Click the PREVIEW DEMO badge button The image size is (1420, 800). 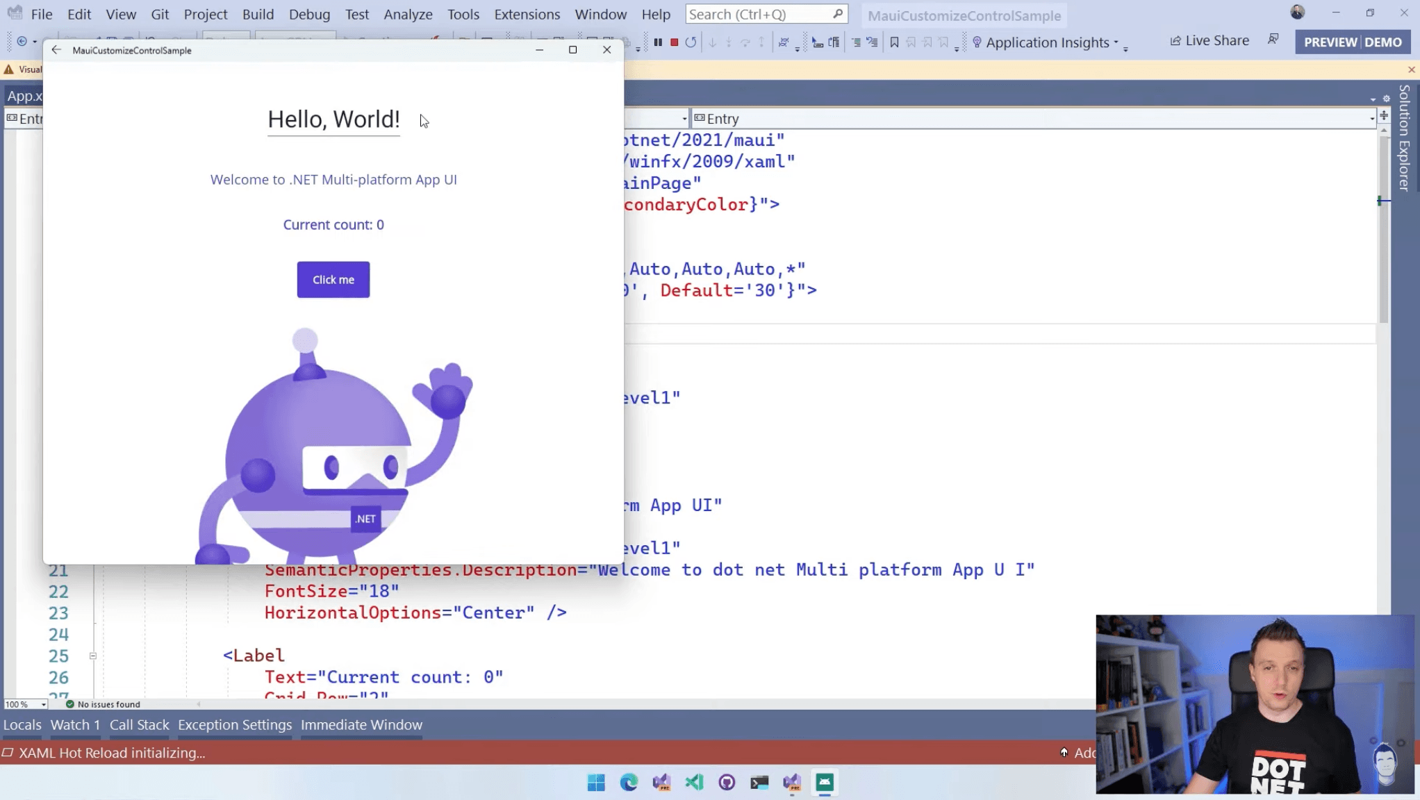tap(1353, 42)
